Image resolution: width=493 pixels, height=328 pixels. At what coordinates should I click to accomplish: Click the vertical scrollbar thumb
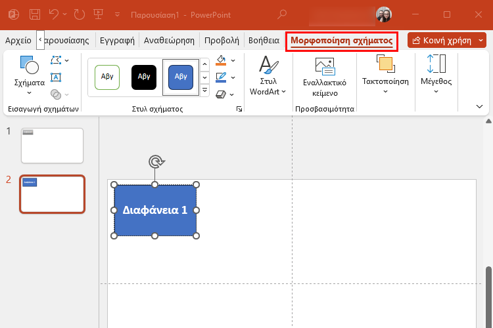click(x=488, y=297)
